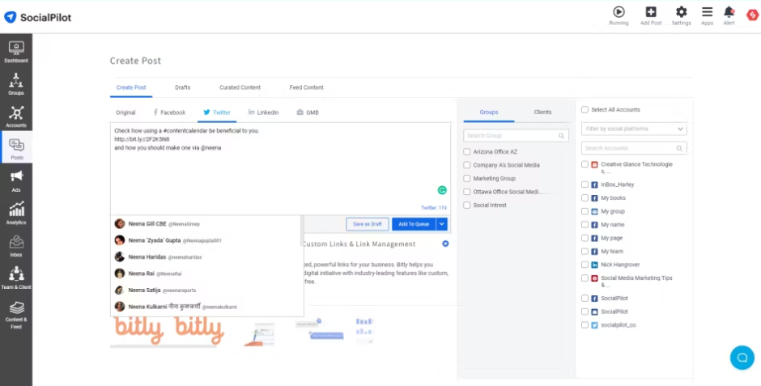Click the Save as Draft button
The height and width of the screenshot is (386, 761).
click(x=367, y=224)
